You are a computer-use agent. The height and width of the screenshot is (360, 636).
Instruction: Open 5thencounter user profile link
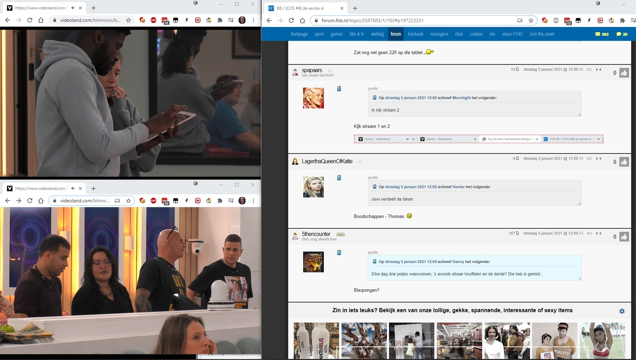[x=316, y=234]
